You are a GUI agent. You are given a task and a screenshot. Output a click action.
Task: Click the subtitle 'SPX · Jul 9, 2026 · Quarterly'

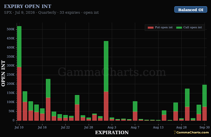(x=30, y=13)
